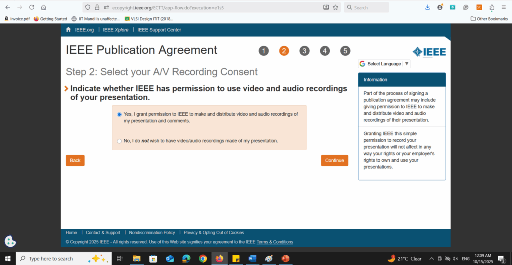512x265 pixels.
Task: Open Google Chrome from the taskbar
Action: 203,258
